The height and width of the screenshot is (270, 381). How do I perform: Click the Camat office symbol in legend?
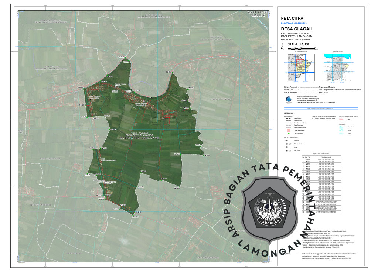286,147
